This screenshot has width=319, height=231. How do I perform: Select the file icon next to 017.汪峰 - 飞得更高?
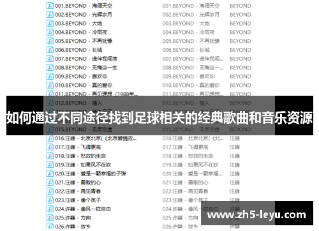50,147
